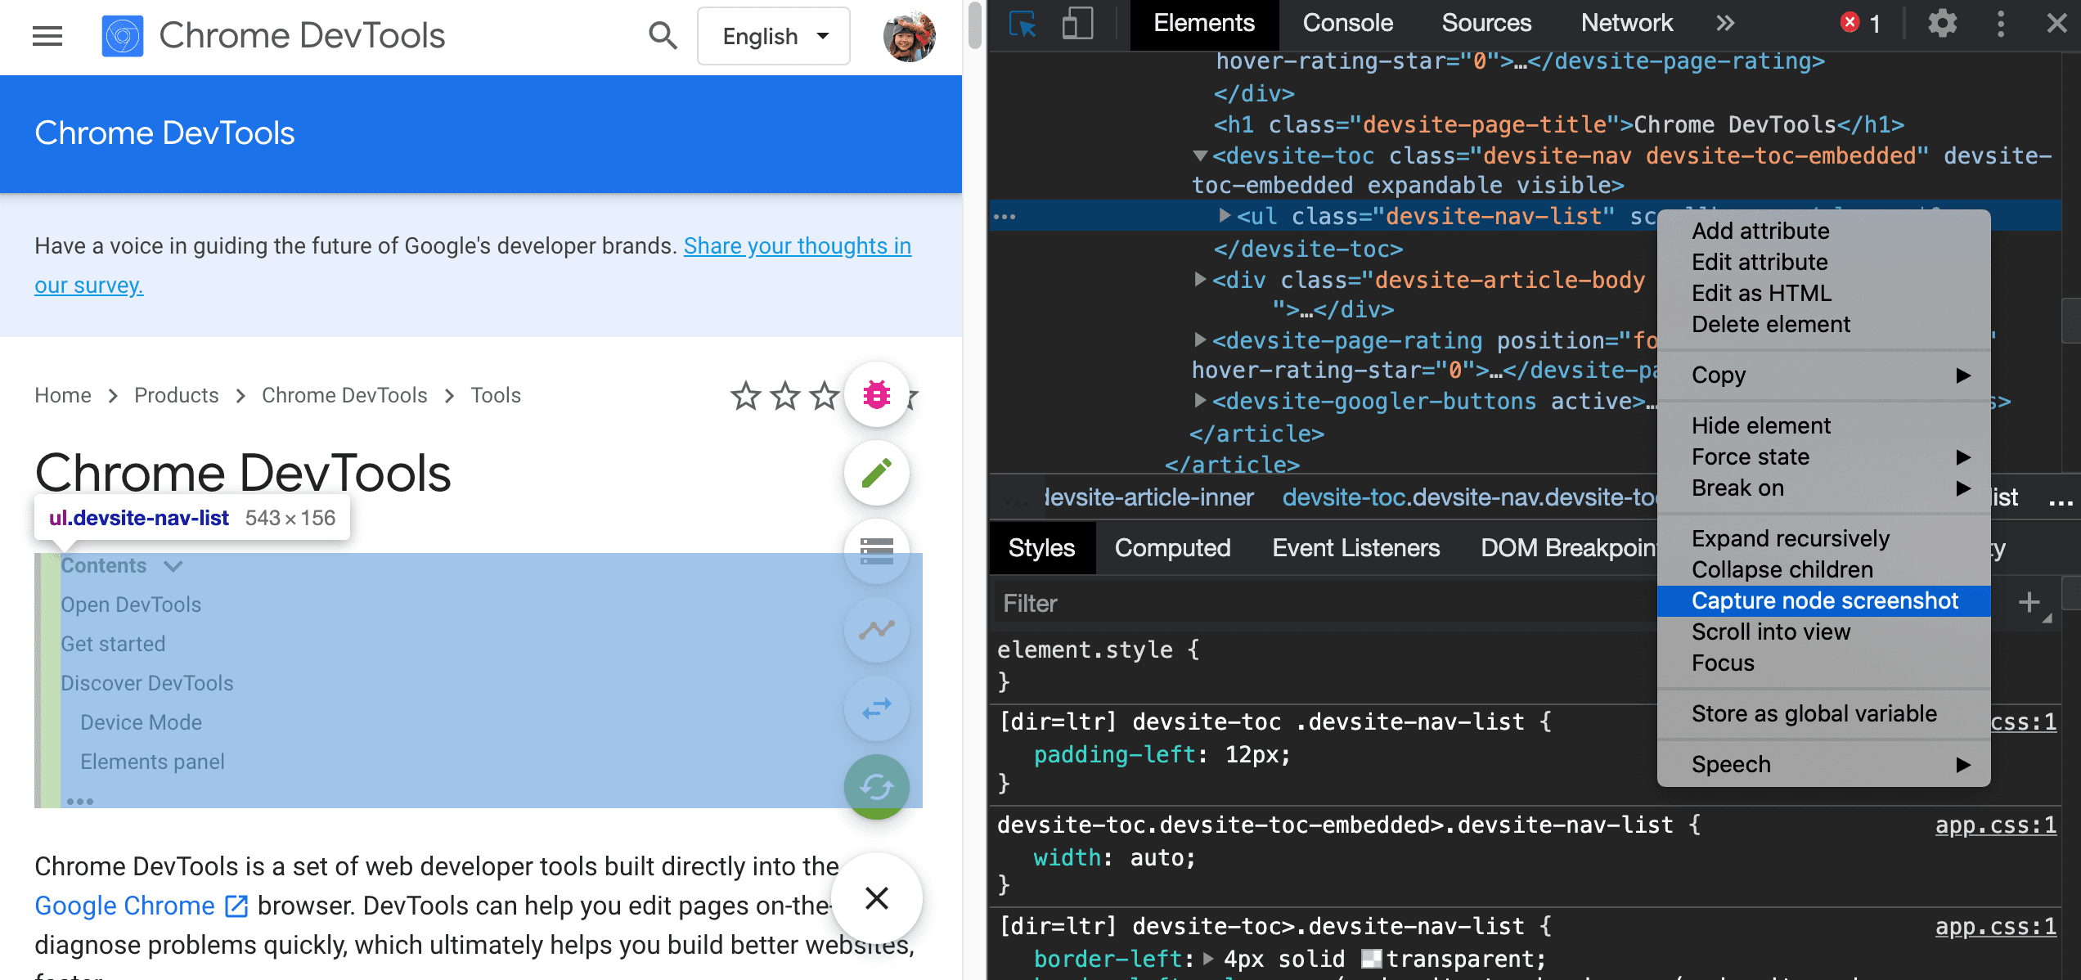Switch to the Console panel tab
This screenshot has height=980, width=2081.
click(x=1343, y=23)
